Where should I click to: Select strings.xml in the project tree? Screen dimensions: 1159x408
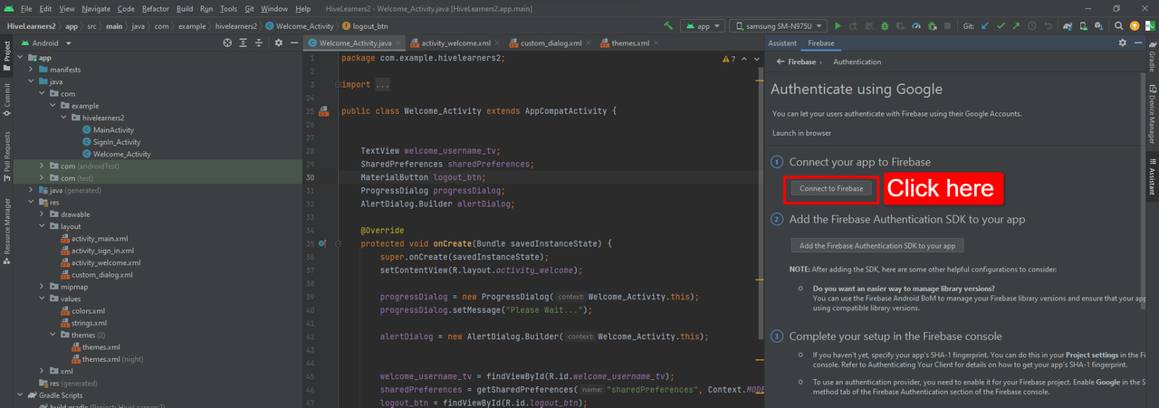pyautogui.click(x=89, y=323)
